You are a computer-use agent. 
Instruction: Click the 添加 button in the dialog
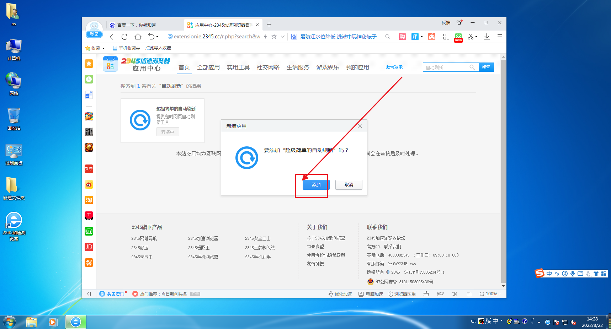[316, 185]
